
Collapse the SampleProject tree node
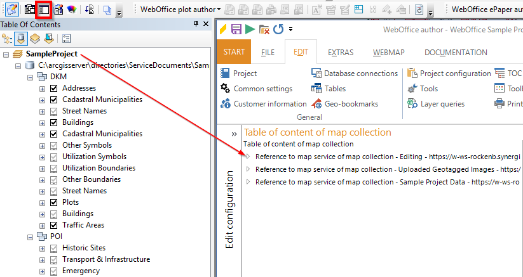click(6, 55)
